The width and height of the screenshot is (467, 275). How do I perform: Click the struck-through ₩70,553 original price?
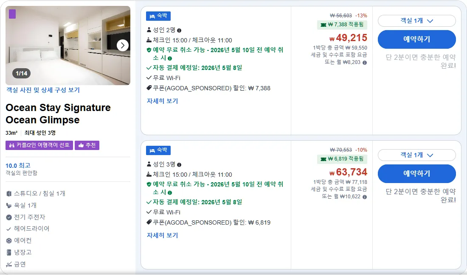(341, 150)
